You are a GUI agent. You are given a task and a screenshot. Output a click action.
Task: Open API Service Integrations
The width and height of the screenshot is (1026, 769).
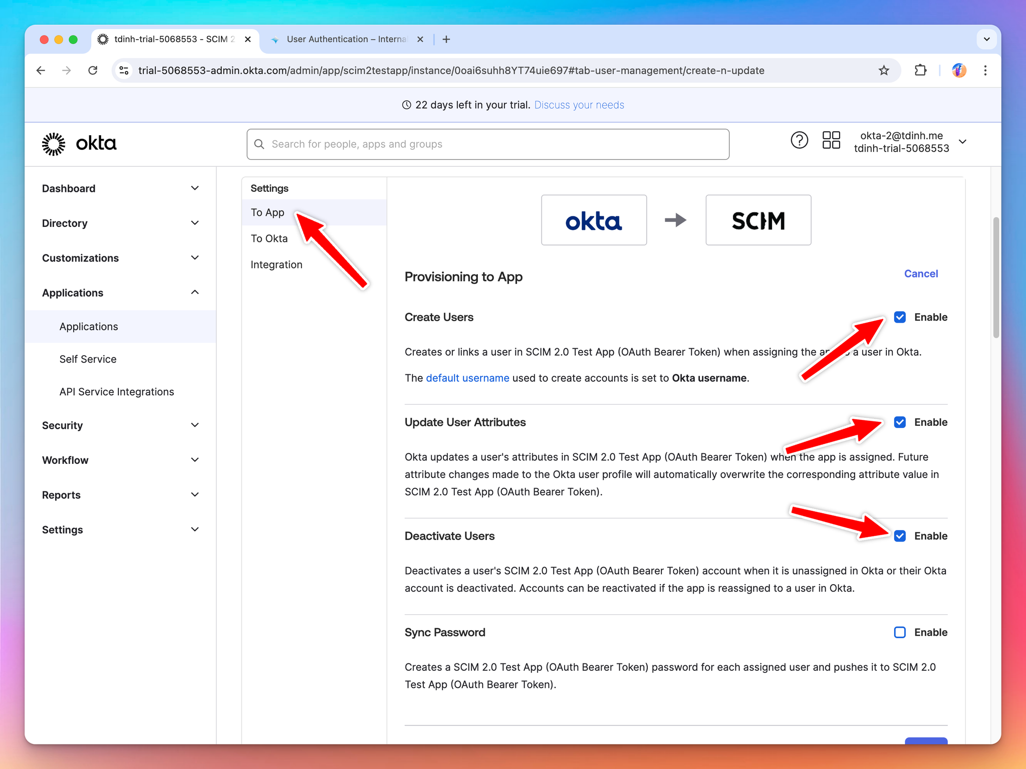[x=117, y=392]
